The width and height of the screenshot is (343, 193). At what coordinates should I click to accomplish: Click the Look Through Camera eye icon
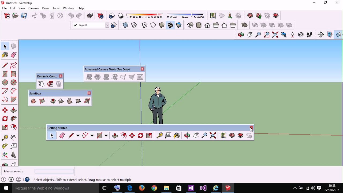click(x=98, y=77)
